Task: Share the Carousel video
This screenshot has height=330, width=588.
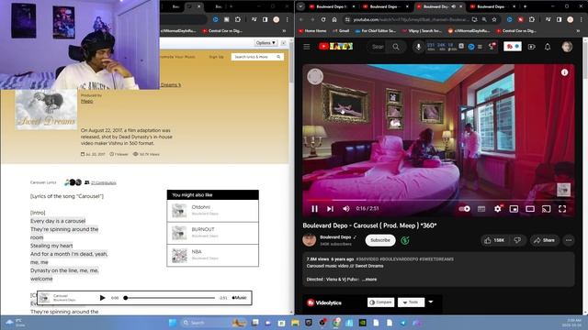Action: pyautogui.click(x=544, y=240)
